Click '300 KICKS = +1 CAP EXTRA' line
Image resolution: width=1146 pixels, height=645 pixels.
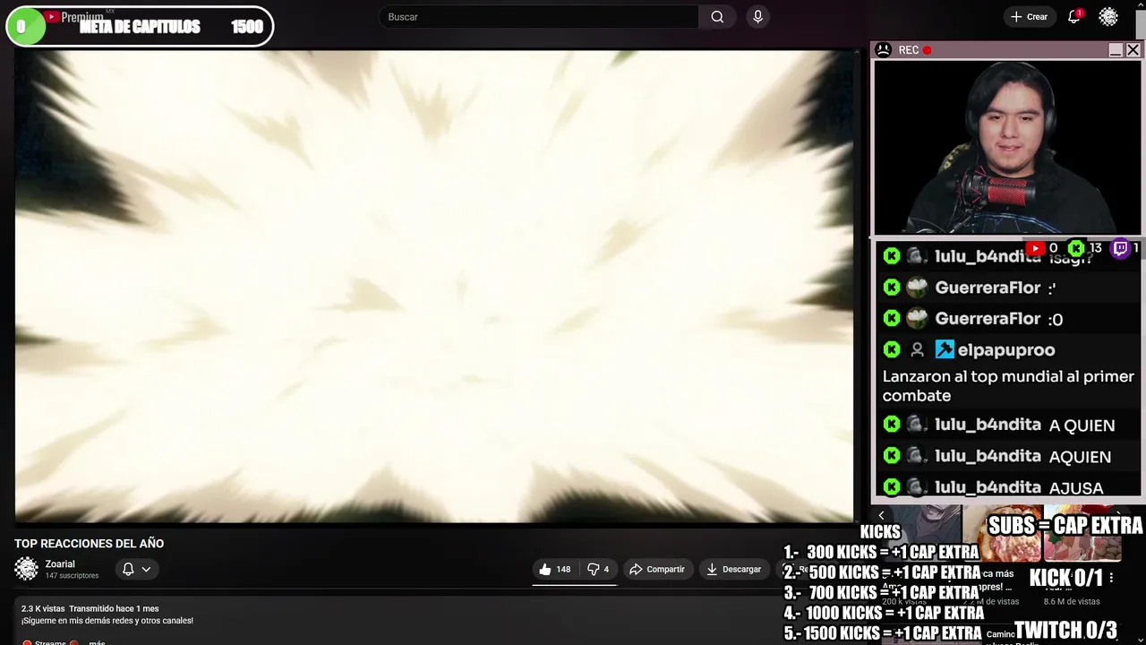881,552
